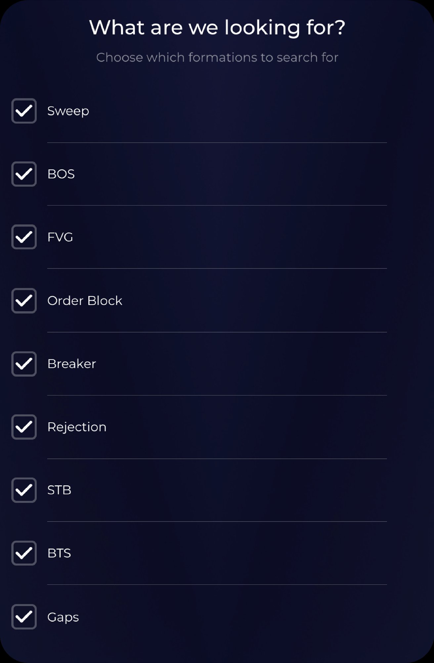Toggle the Breaker checkbox off

coord(24,364)
